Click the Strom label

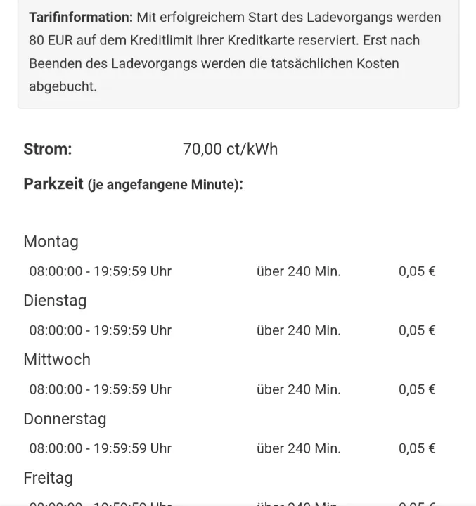click(x=48, y=149)
